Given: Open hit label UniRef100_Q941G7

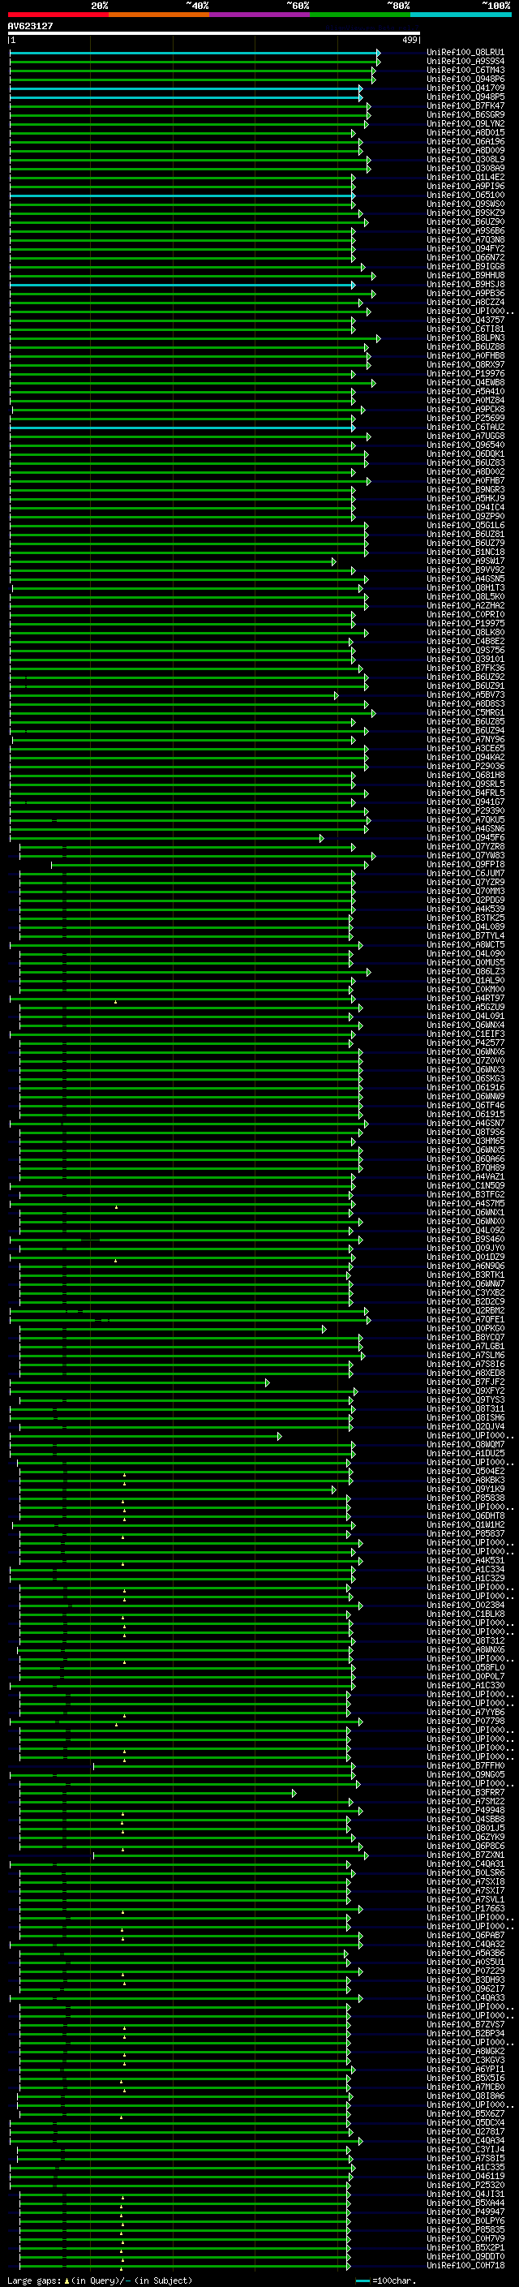Looking at the screenshot, I should (x=465, y=802).
